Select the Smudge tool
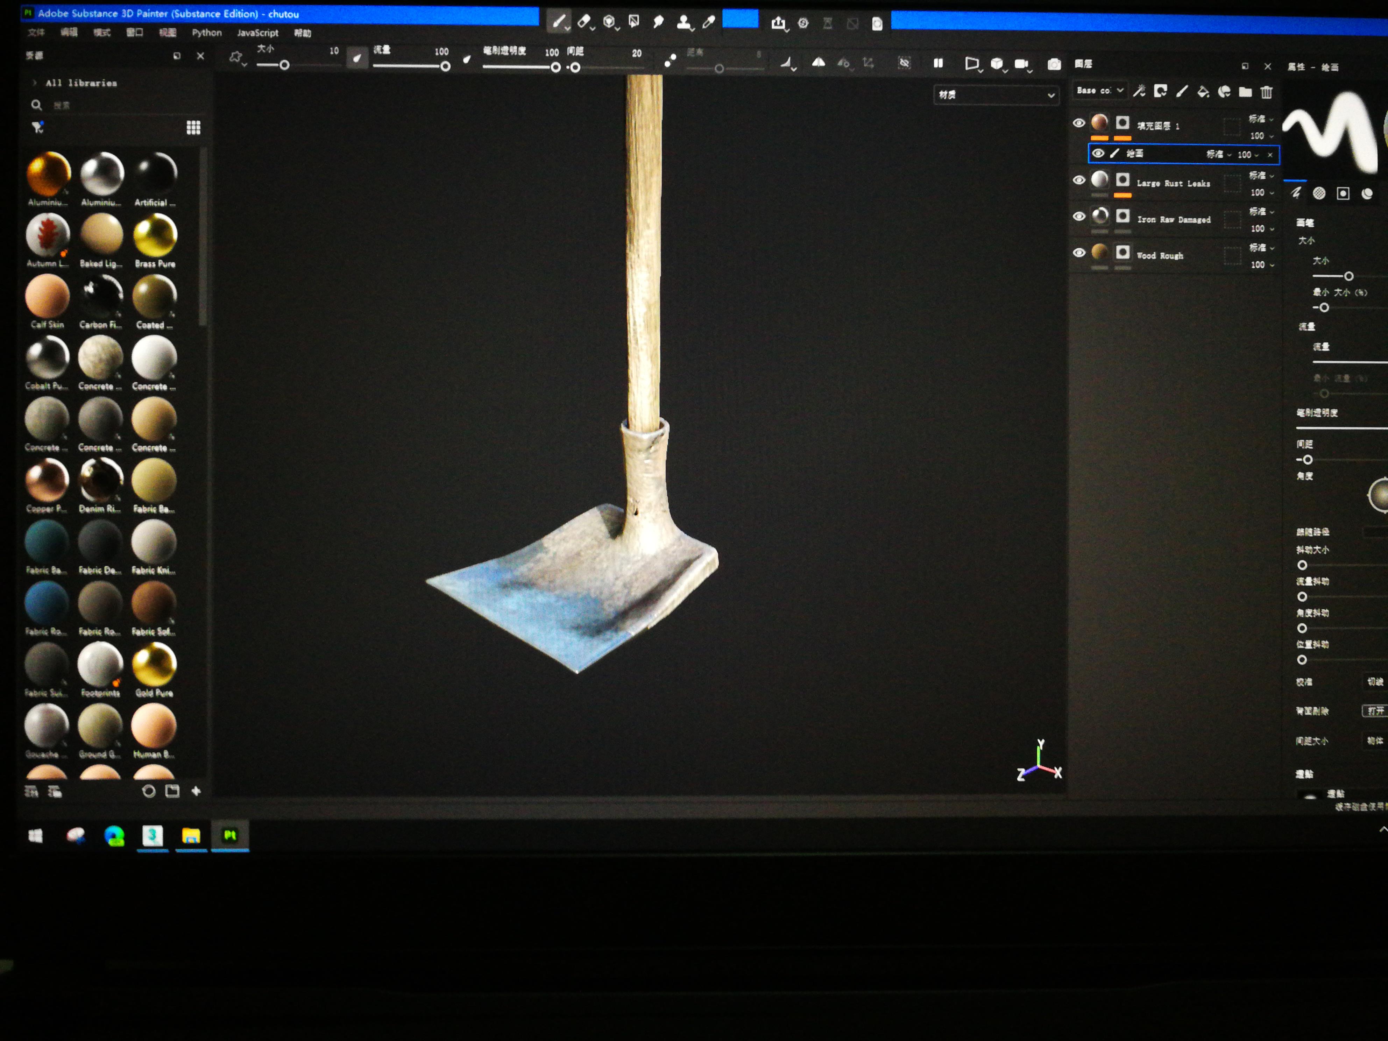Screen dimensions: 1388x1041 [658, 22]
